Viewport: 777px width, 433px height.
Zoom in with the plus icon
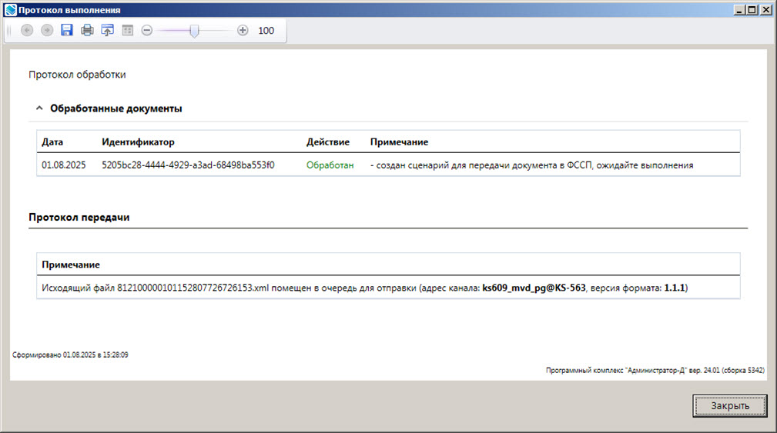[243, 31]
